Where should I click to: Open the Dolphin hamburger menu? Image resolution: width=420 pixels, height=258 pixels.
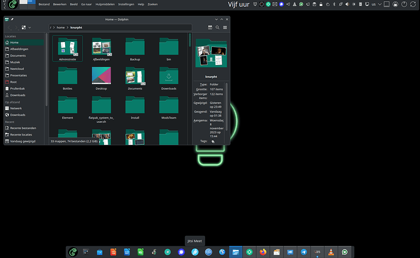(225, 27)
